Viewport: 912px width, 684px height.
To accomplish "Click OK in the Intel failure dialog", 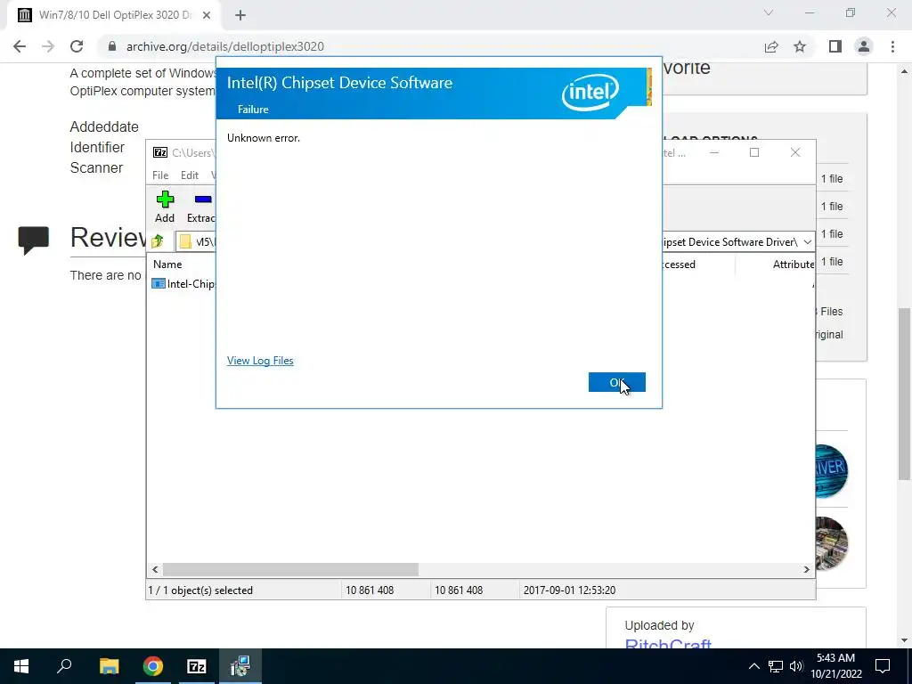I will point(616,382).
